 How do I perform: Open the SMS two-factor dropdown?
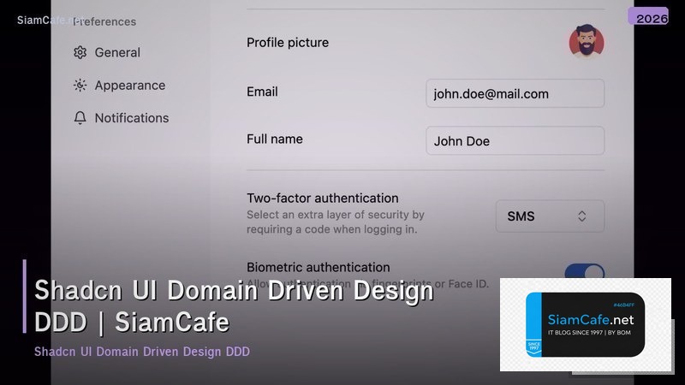(x=550, y=216)
